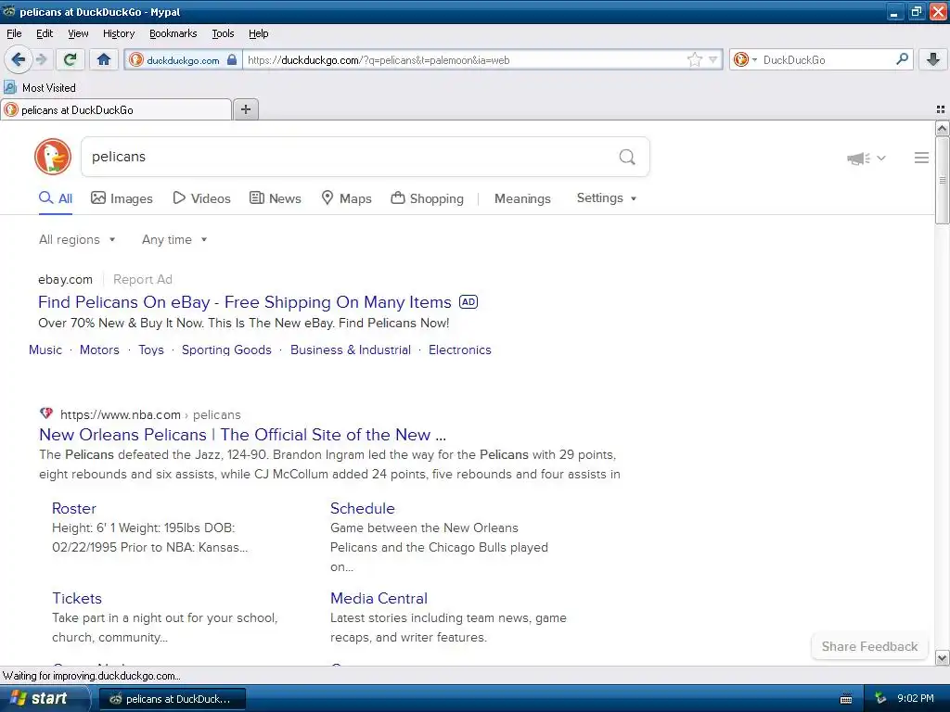Open the Media Central sitelink
Image resolution: width=950 pixels, height=712 pixels.
(x=379, y=598)
